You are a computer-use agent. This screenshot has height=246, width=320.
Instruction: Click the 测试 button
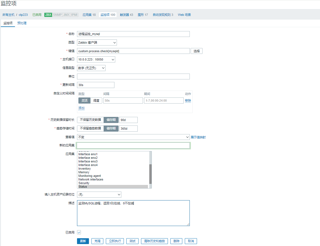click(x=132, y=241)
